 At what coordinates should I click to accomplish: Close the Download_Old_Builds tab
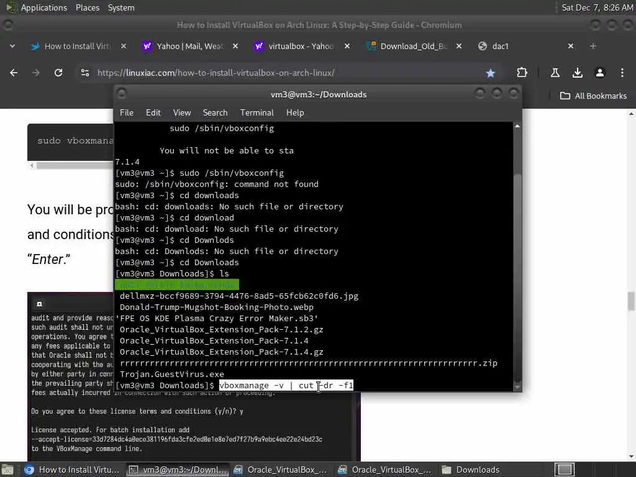[x=459, y=46]
